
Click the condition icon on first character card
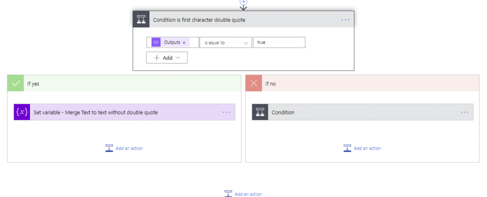tap(141, 19)
